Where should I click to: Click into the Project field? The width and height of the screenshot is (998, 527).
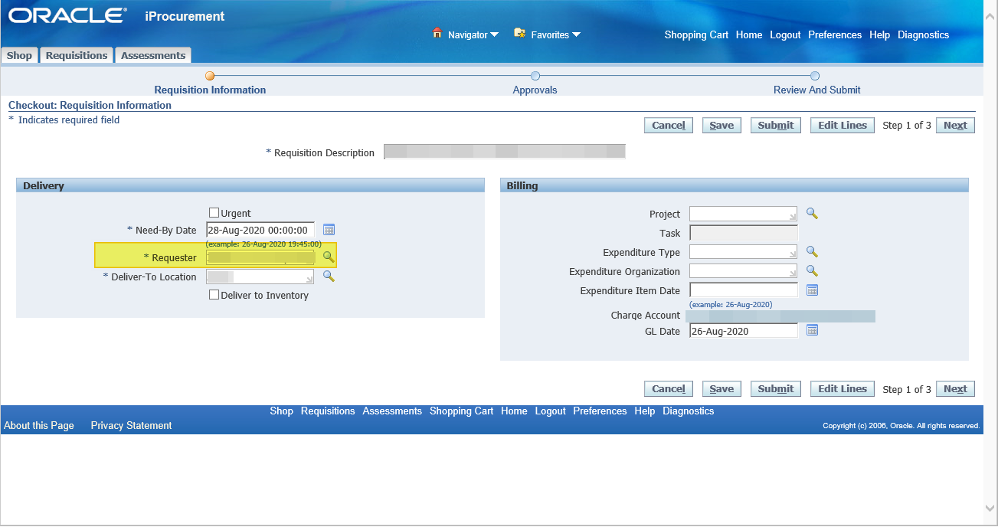[x=743, y=214]
